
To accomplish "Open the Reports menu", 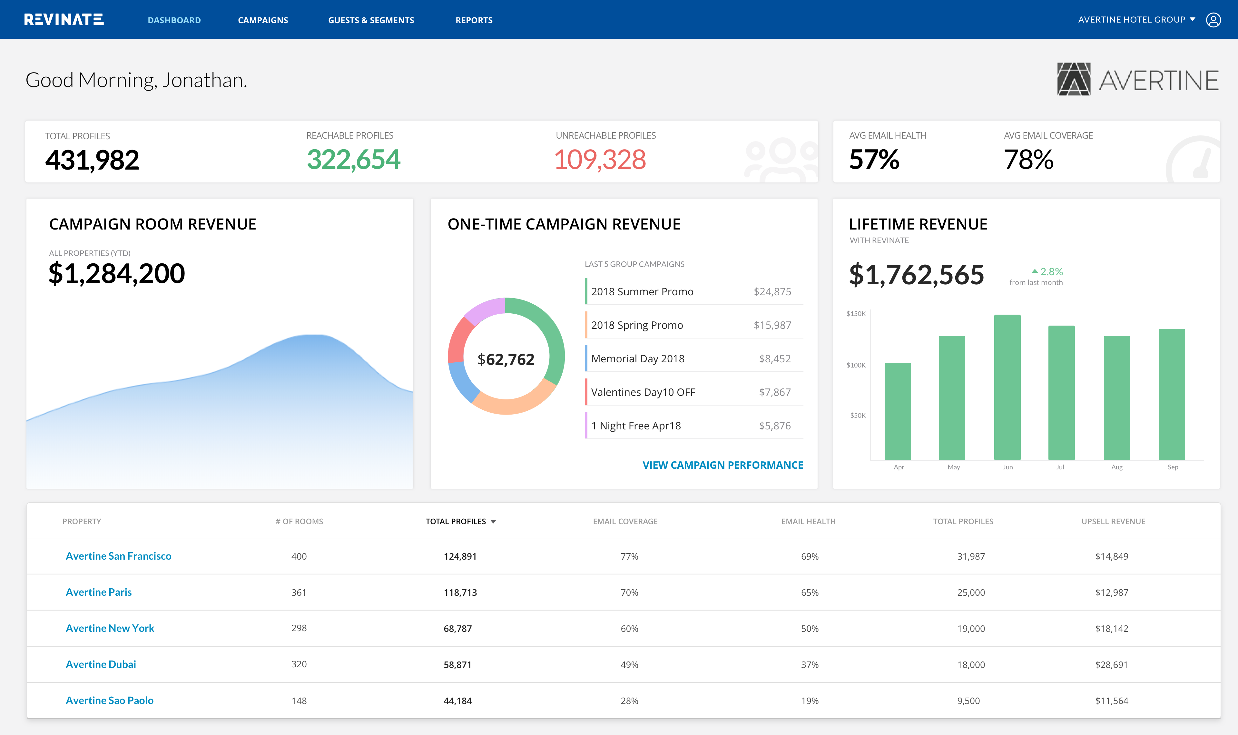I will [474, 20].
